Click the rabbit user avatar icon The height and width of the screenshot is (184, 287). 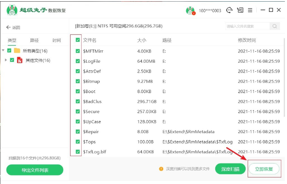pyautogui.click(x=190, y=10)
